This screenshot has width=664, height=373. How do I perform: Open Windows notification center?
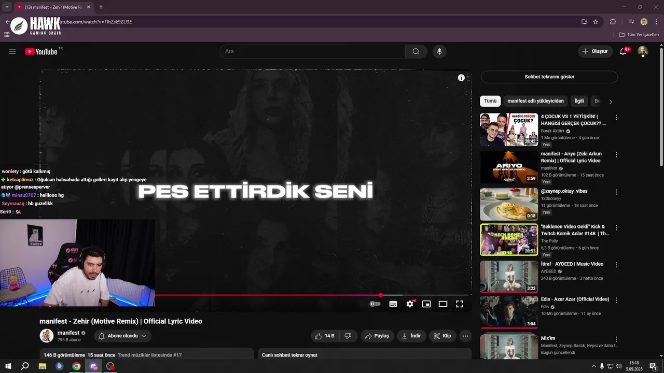pos(653,366)
